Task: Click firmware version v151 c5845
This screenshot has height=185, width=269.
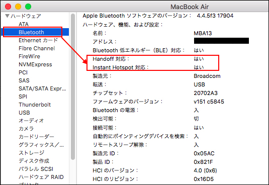Action: [209, 102]
